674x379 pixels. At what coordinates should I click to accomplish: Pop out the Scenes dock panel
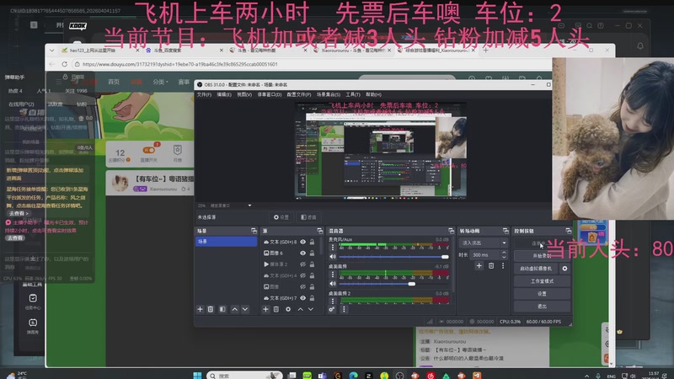point(254,231)
